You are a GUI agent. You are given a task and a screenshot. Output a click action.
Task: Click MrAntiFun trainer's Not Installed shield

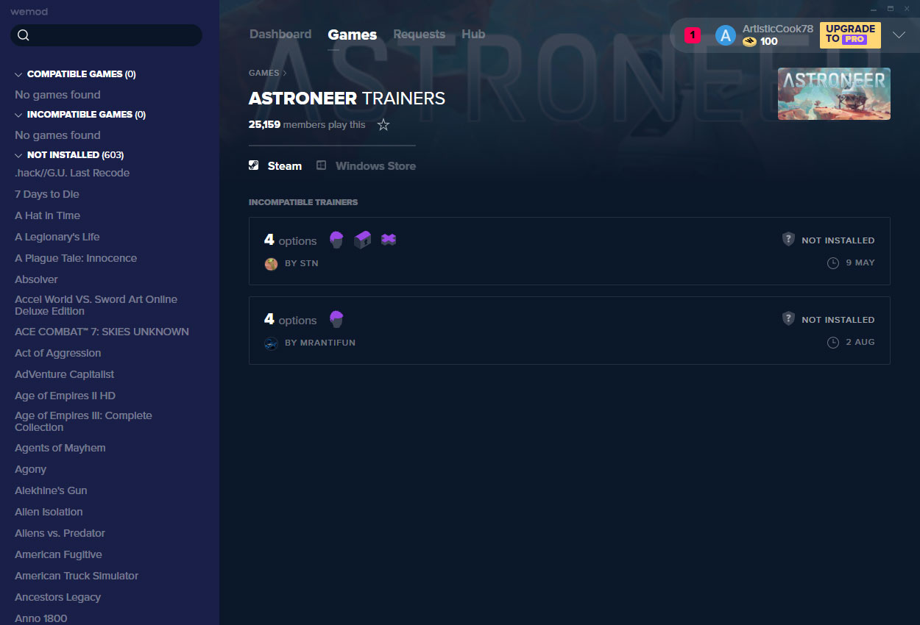788,319
